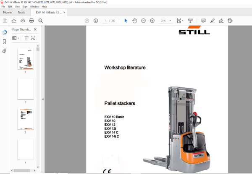Open the fit page options icon
This screenshot has height=174, width=252.
179,20
